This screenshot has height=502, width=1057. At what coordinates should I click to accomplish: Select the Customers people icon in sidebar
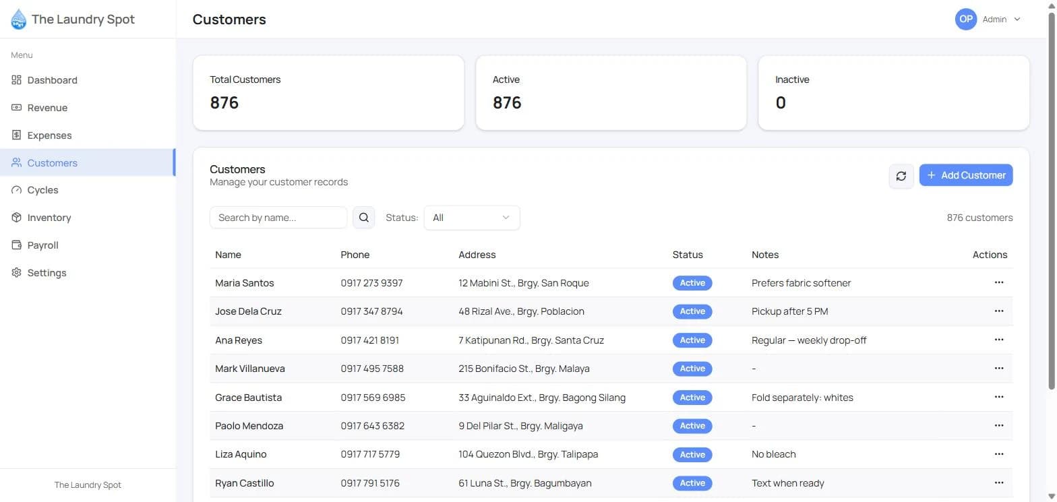(17, 163)
